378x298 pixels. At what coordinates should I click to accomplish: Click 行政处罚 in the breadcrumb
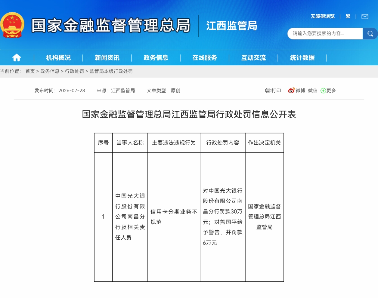click(75, 71)
